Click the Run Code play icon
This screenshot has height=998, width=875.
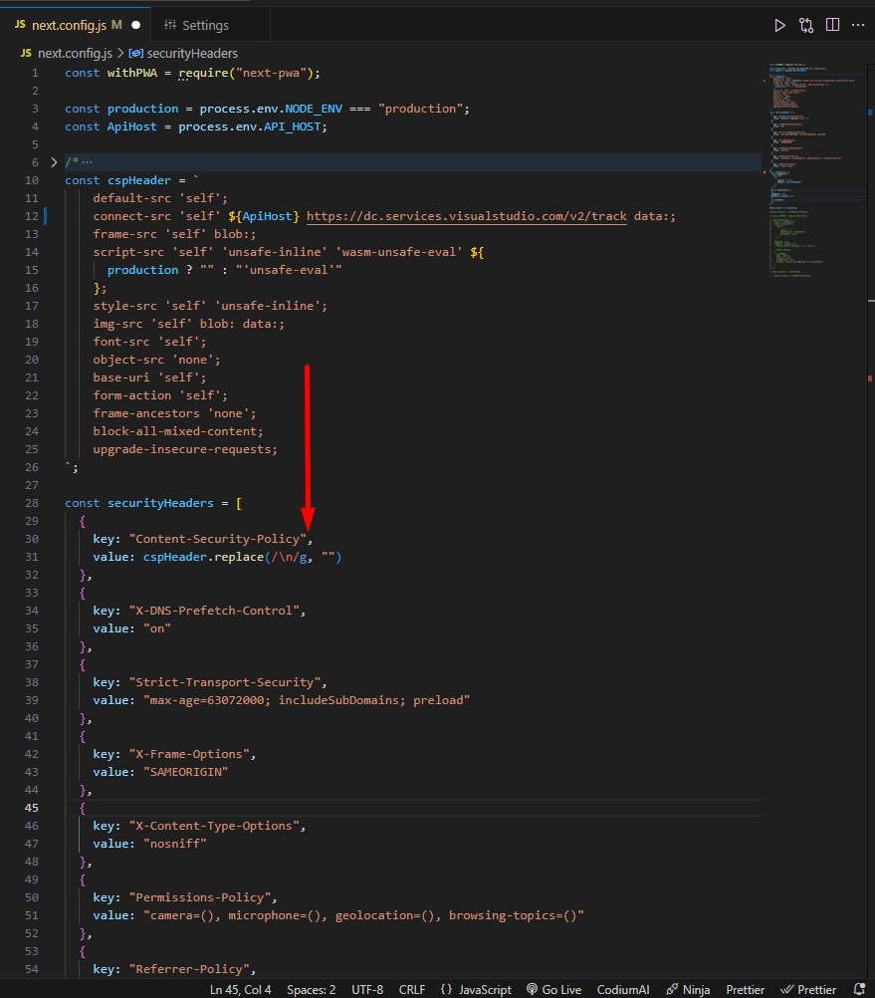[x=779, y=25]
